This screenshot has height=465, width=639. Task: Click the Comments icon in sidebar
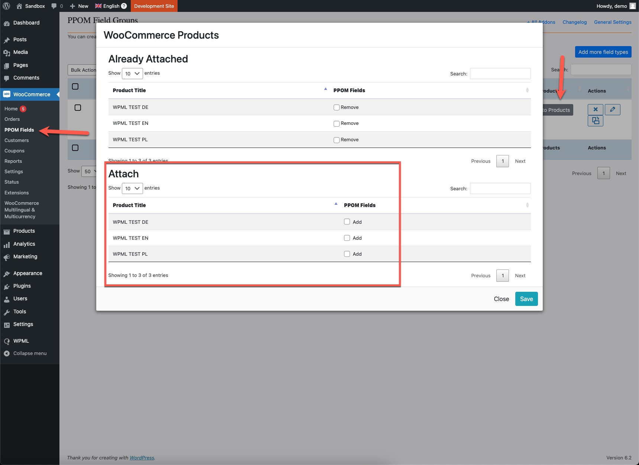coord(7,78)
